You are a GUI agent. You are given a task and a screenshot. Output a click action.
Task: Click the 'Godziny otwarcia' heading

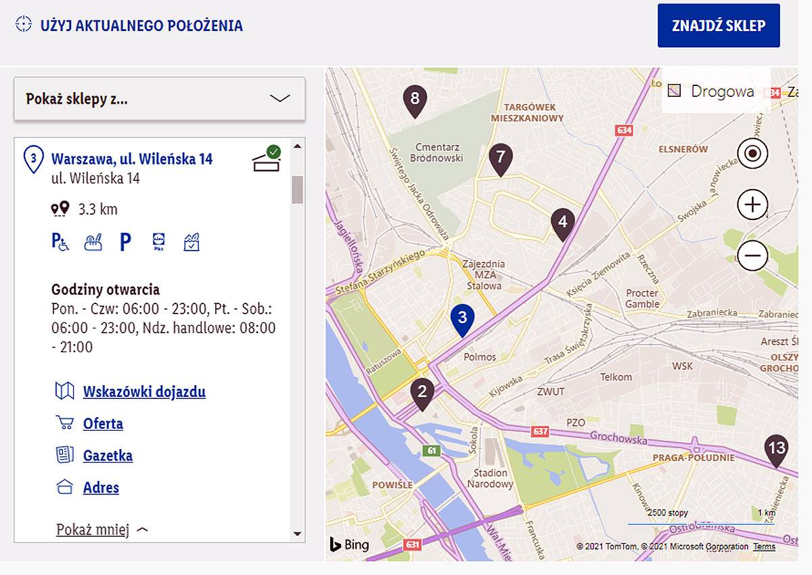point(106,290)
